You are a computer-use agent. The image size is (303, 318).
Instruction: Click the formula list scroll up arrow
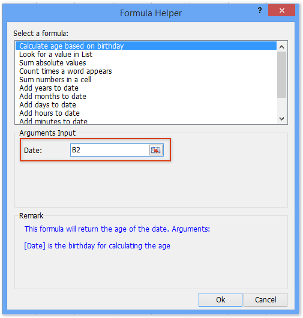tap(281, 47)
